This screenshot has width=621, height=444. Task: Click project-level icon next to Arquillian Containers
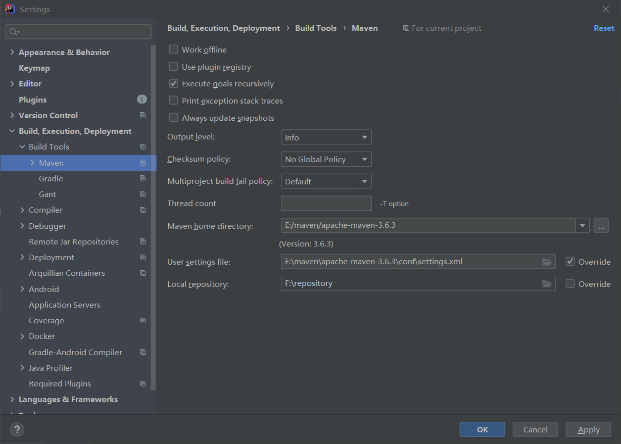(x=143, y=273)
